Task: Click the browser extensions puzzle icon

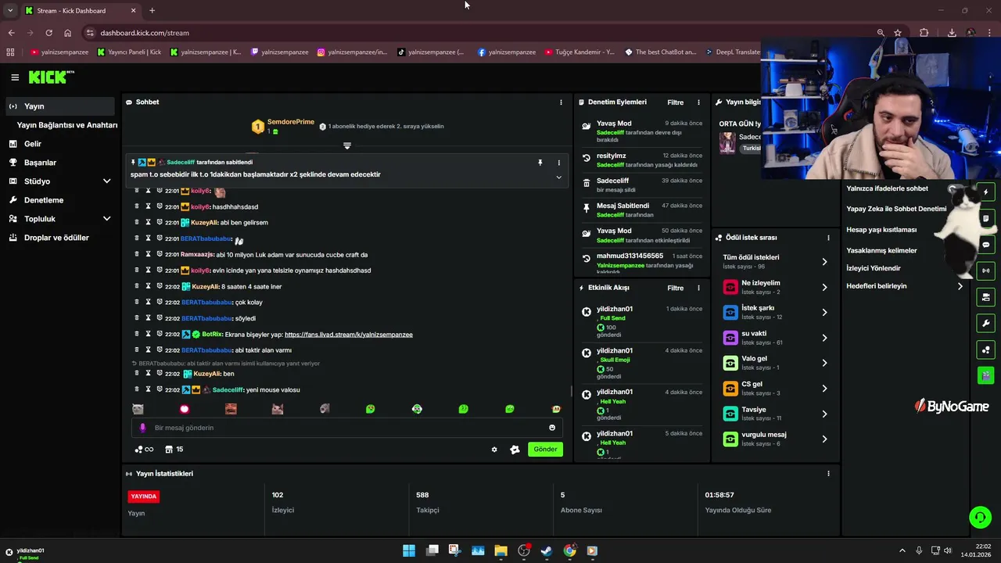Action: click(924, 33)
